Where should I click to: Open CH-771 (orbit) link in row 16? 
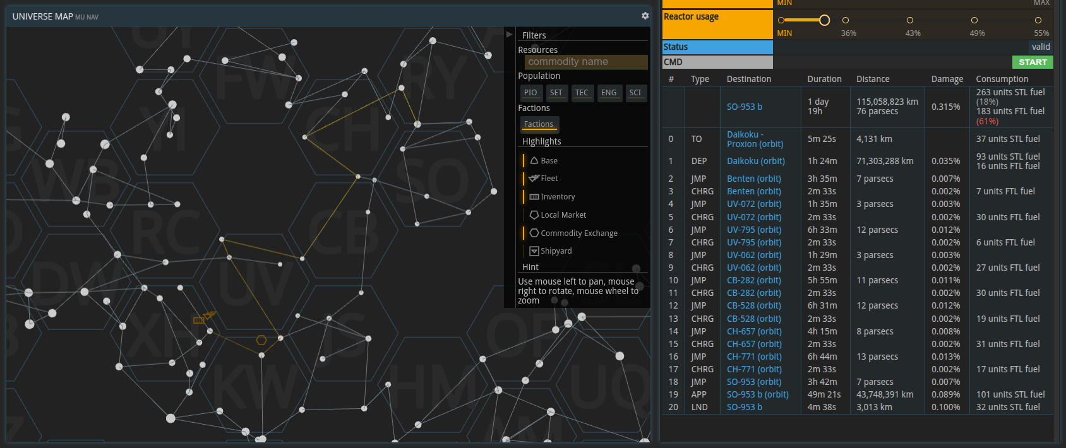pos(754,357)
